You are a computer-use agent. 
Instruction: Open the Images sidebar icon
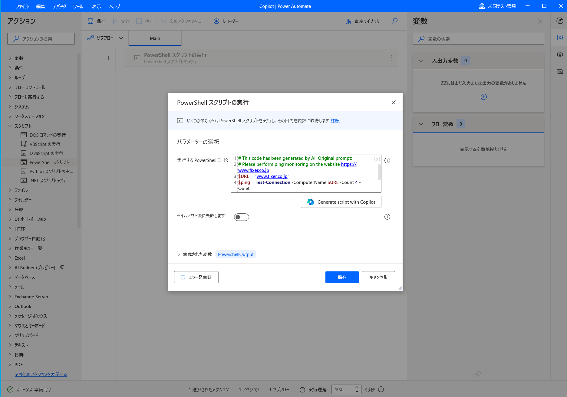pos(560,71)
